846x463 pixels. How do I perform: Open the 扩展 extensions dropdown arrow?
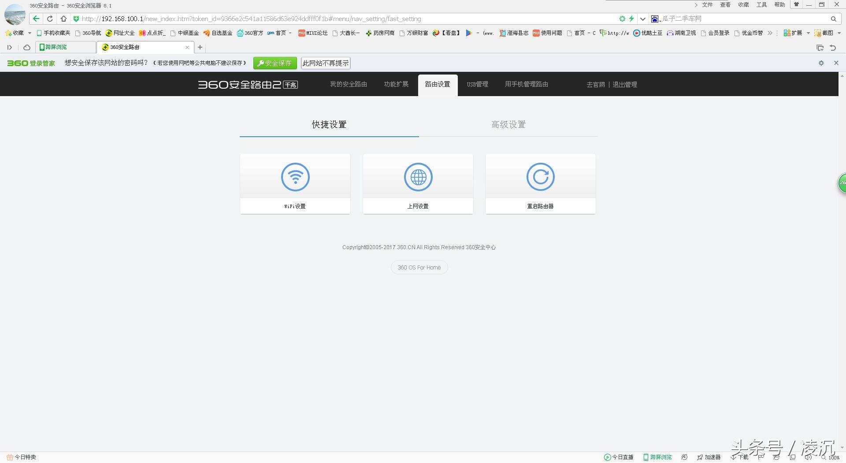coord(808,33)
